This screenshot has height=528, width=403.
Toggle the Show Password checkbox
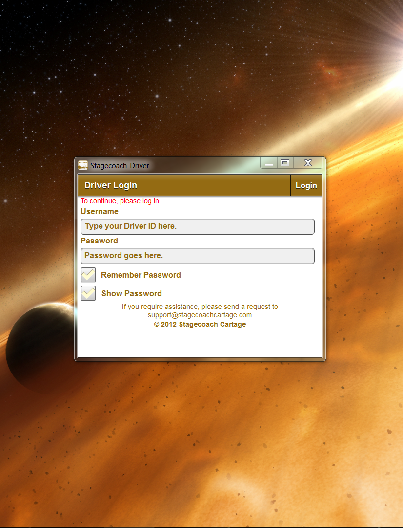(88, 293)
